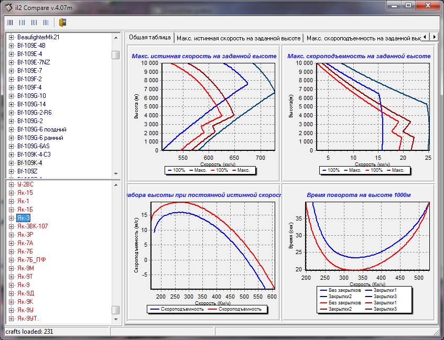Select Bf-109F-4 in the upper list
444x340 pixels.
29,87
